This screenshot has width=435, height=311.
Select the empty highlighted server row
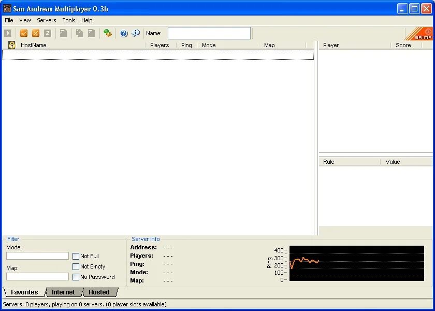point(158,55)
